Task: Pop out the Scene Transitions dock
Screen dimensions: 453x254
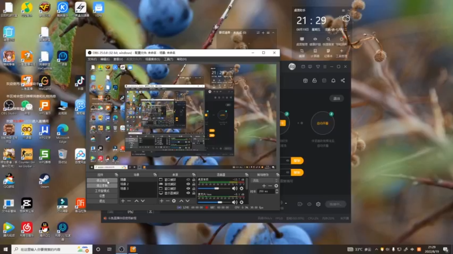Action: click(x=277, y=174)
